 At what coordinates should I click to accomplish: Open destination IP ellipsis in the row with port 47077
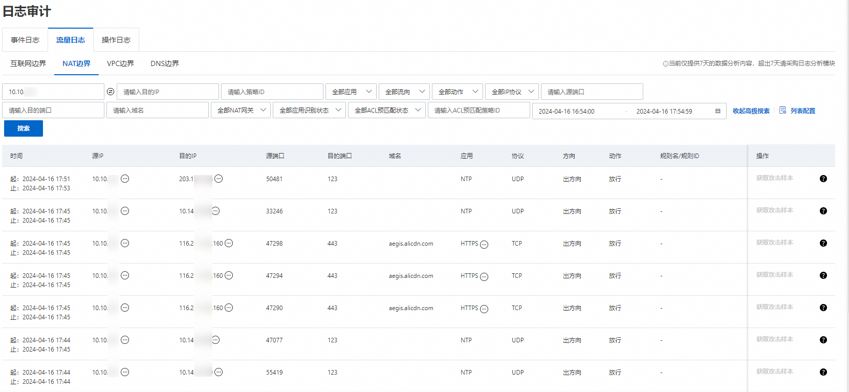pos(216,340)
